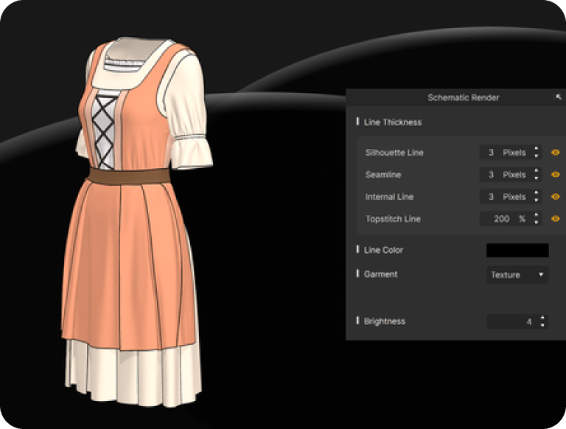Screen dimensions: 566x429
Task: Open the Line Color black swatch
Action: pos(517,251)
